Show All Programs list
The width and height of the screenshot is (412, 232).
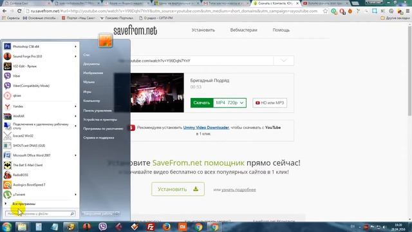click(24, 204)
